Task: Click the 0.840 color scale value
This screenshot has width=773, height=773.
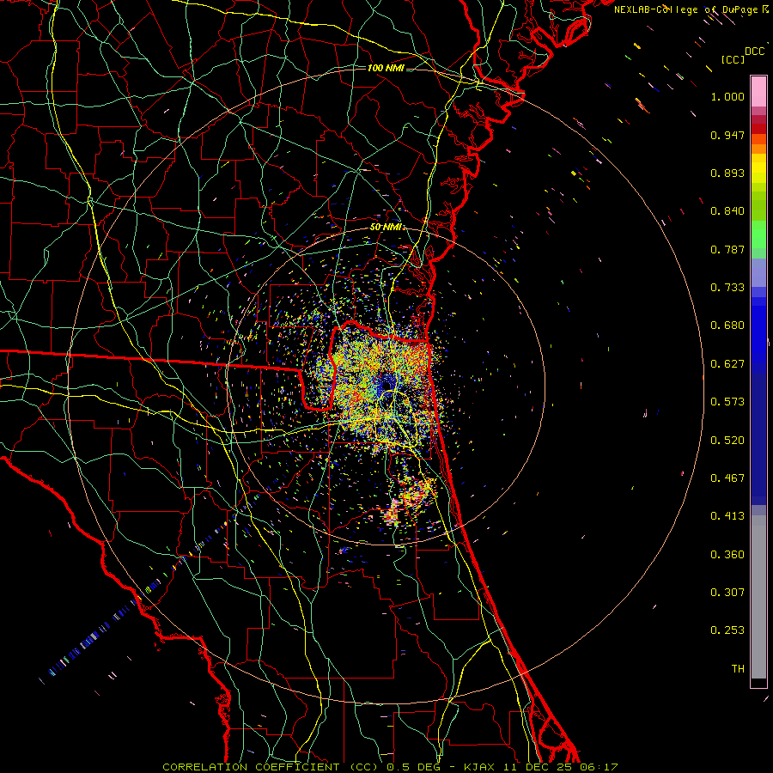Action: coord(727,211)
